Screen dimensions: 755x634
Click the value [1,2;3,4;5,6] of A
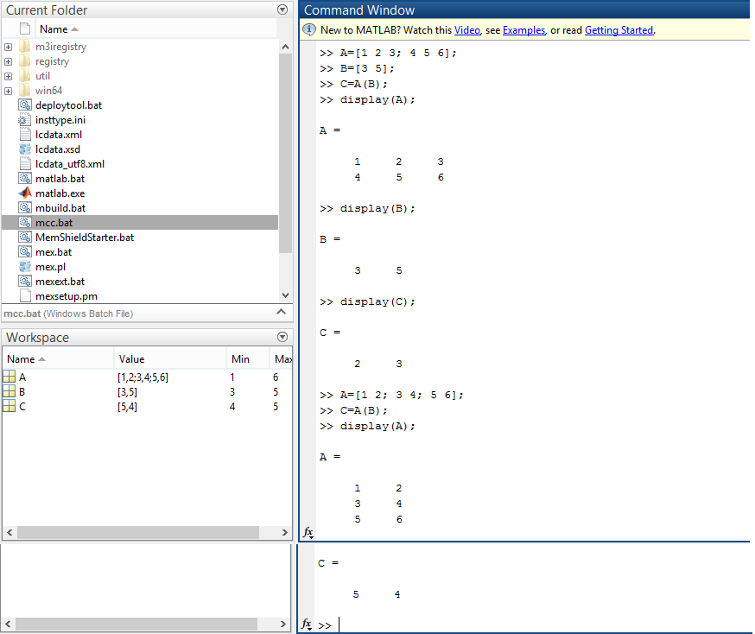click(x=143, y=377)
